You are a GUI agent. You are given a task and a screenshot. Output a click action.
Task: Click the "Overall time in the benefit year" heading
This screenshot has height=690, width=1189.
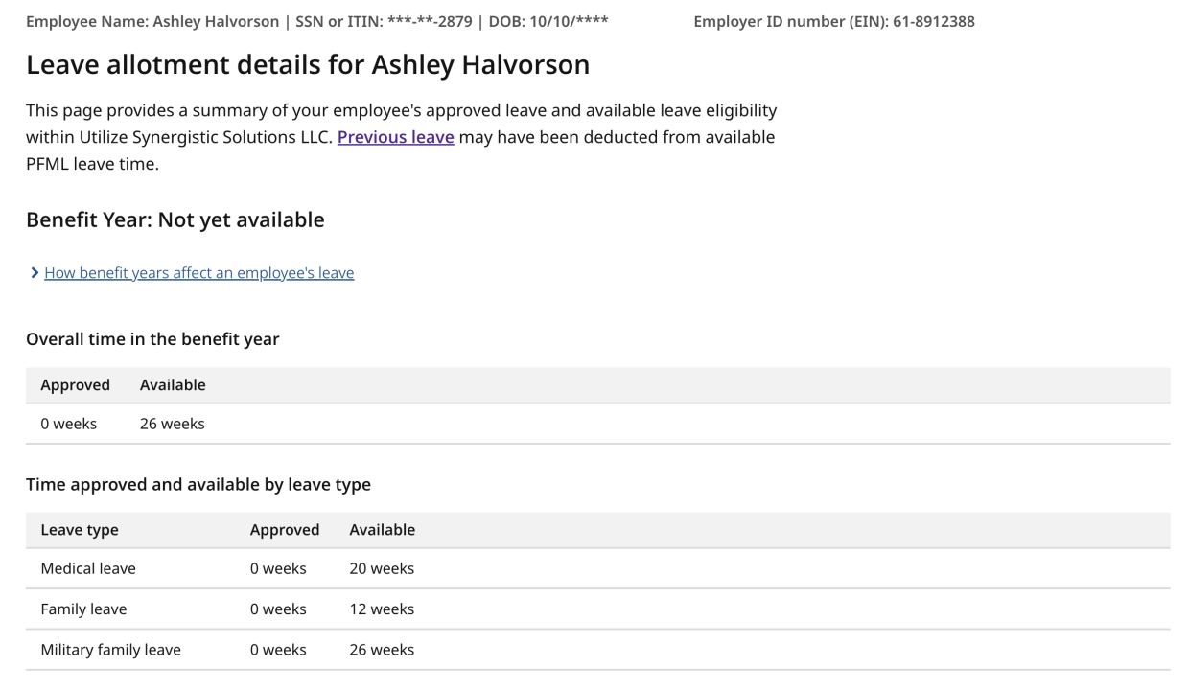coord(152,339)
